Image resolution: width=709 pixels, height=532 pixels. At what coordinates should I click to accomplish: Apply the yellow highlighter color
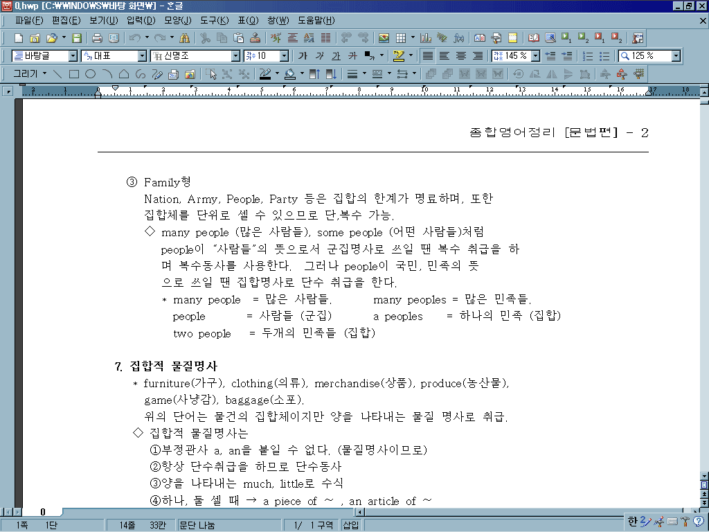coord(399,55)
